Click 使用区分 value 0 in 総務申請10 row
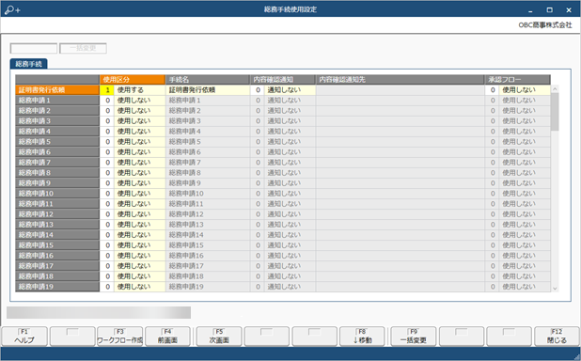This screenshot has height=361, width=581. tap(107, 194)
